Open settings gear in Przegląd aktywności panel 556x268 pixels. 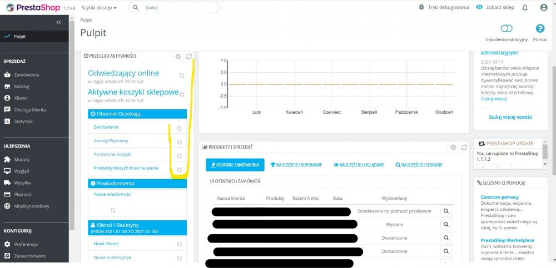(178, 56)
